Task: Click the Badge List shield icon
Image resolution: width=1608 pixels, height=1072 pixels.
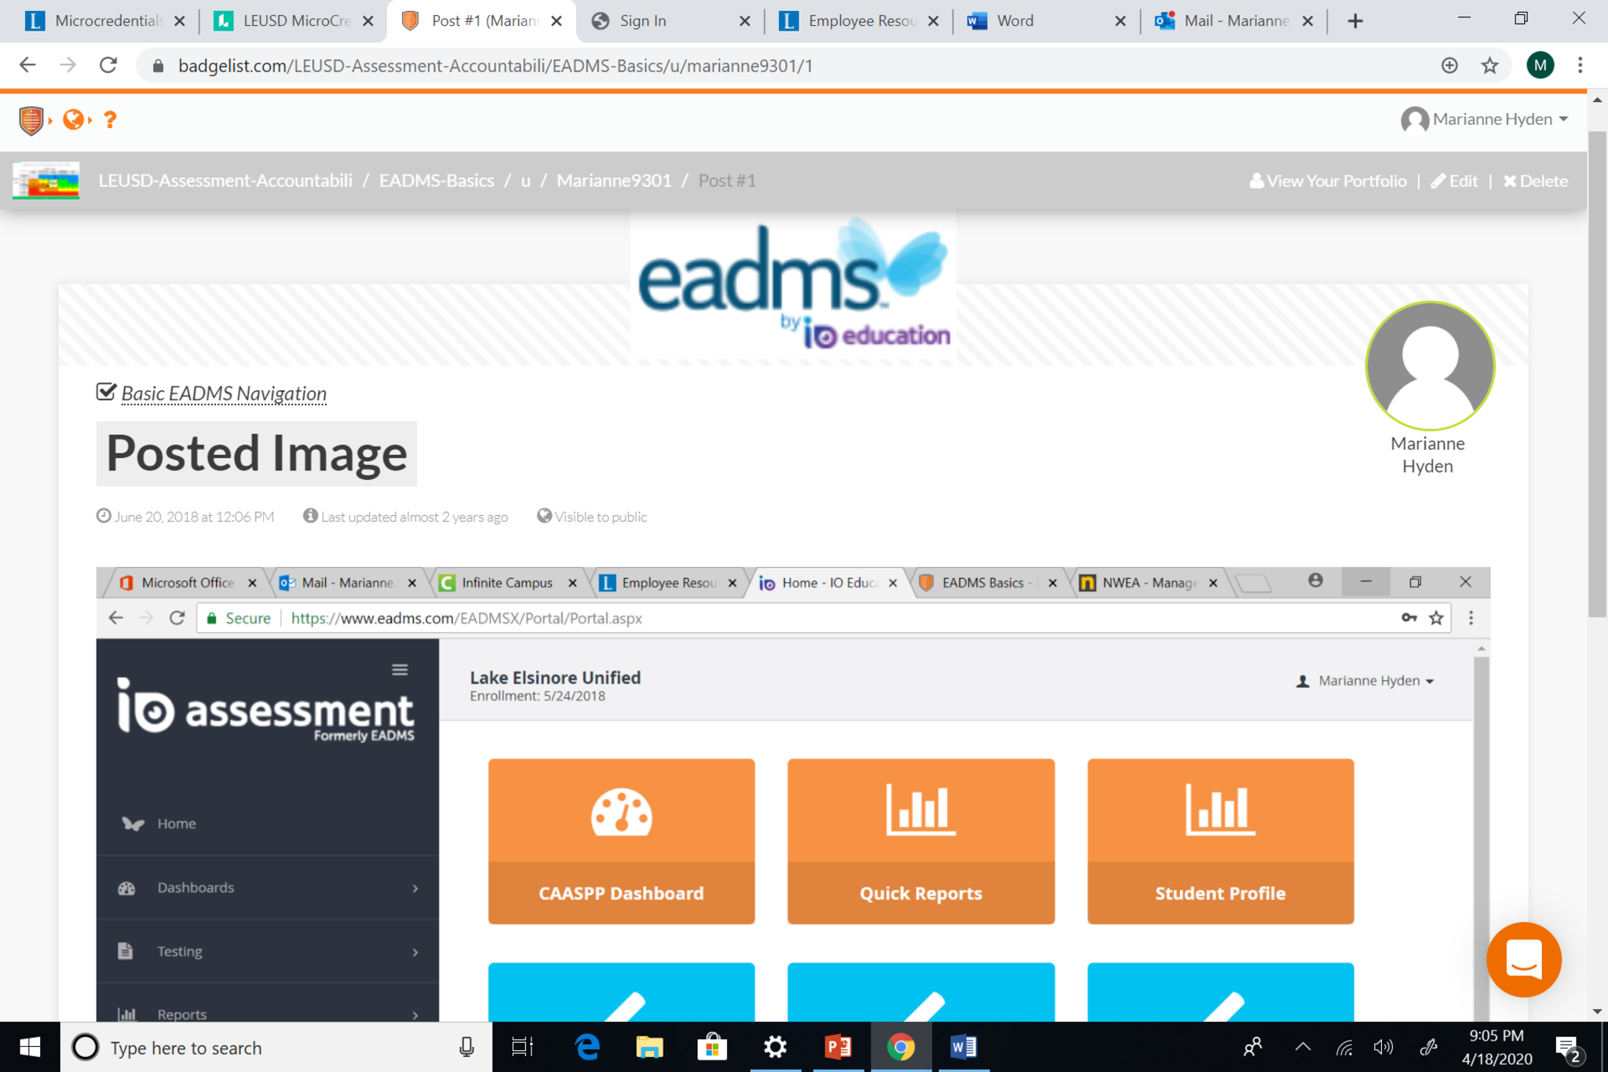Action: coord(31,120)
